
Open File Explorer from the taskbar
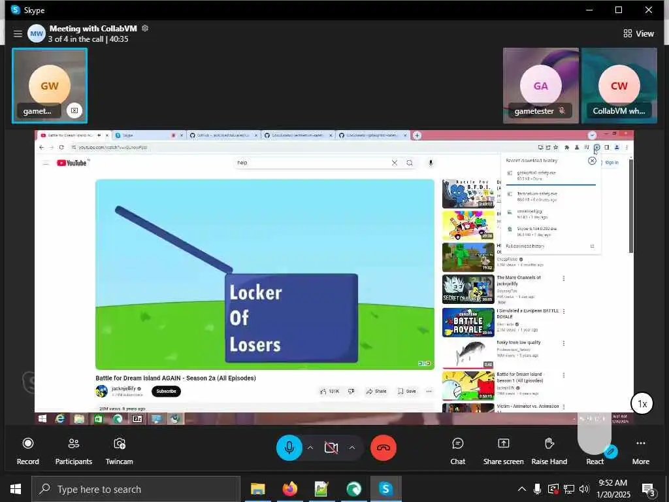tap(257, 489)
